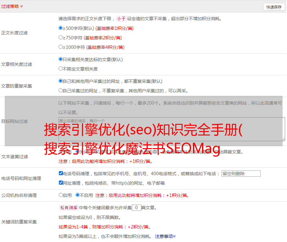Image resolution: width=287 pixels, height=242 pixels.
Task: Select 自己和其他用户采集过的网址 dedupe option
Action: (60, 81)
